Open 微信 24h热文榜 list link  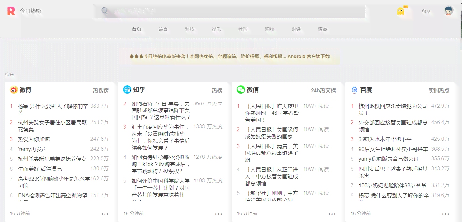(x=323, y=90)
